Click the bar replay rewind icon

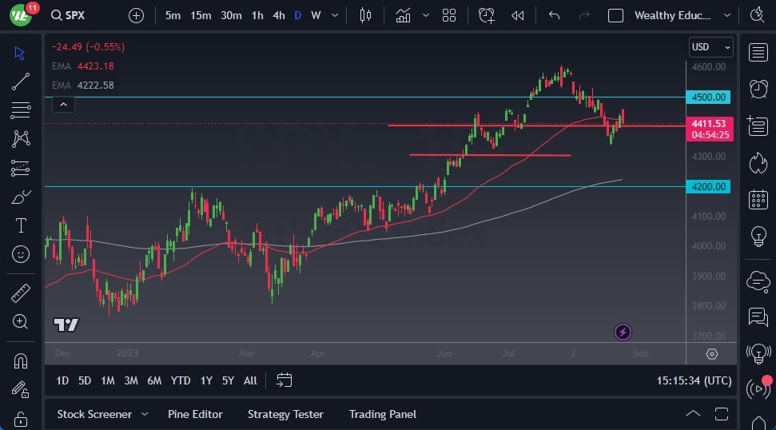point(518,15)
